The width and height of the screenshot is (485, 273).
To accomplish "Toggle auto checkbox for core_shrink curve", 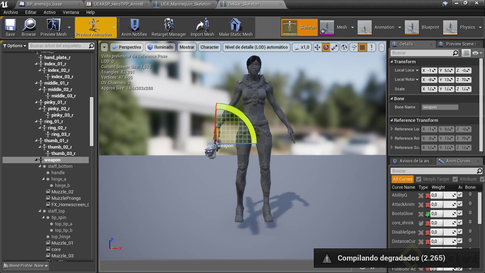I will (460, 223).
